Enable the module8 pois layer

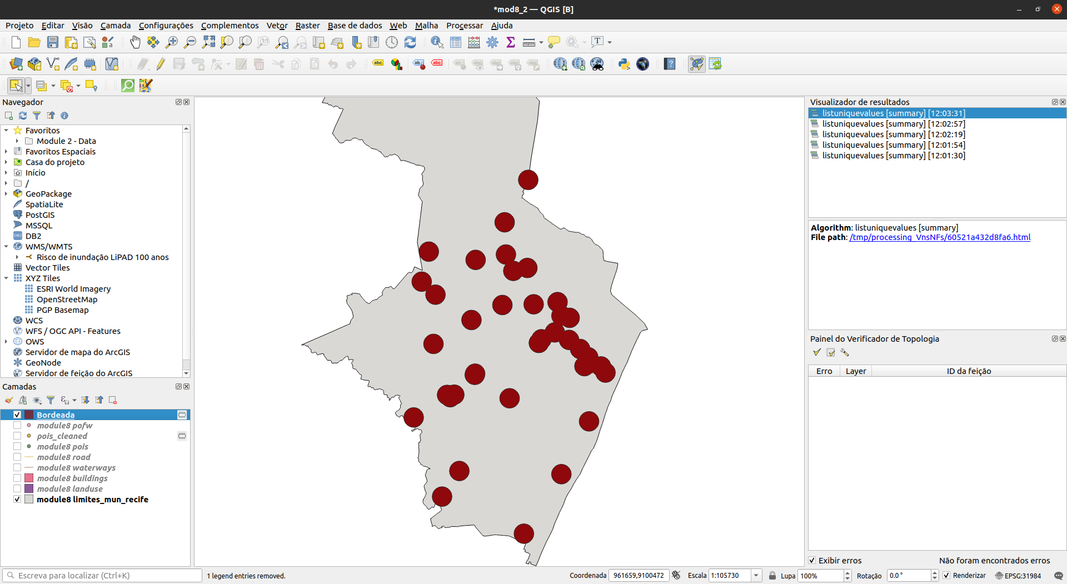(17, 447)
